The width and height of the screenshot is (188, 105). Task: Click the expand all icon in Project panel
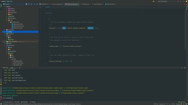point(29,4)
